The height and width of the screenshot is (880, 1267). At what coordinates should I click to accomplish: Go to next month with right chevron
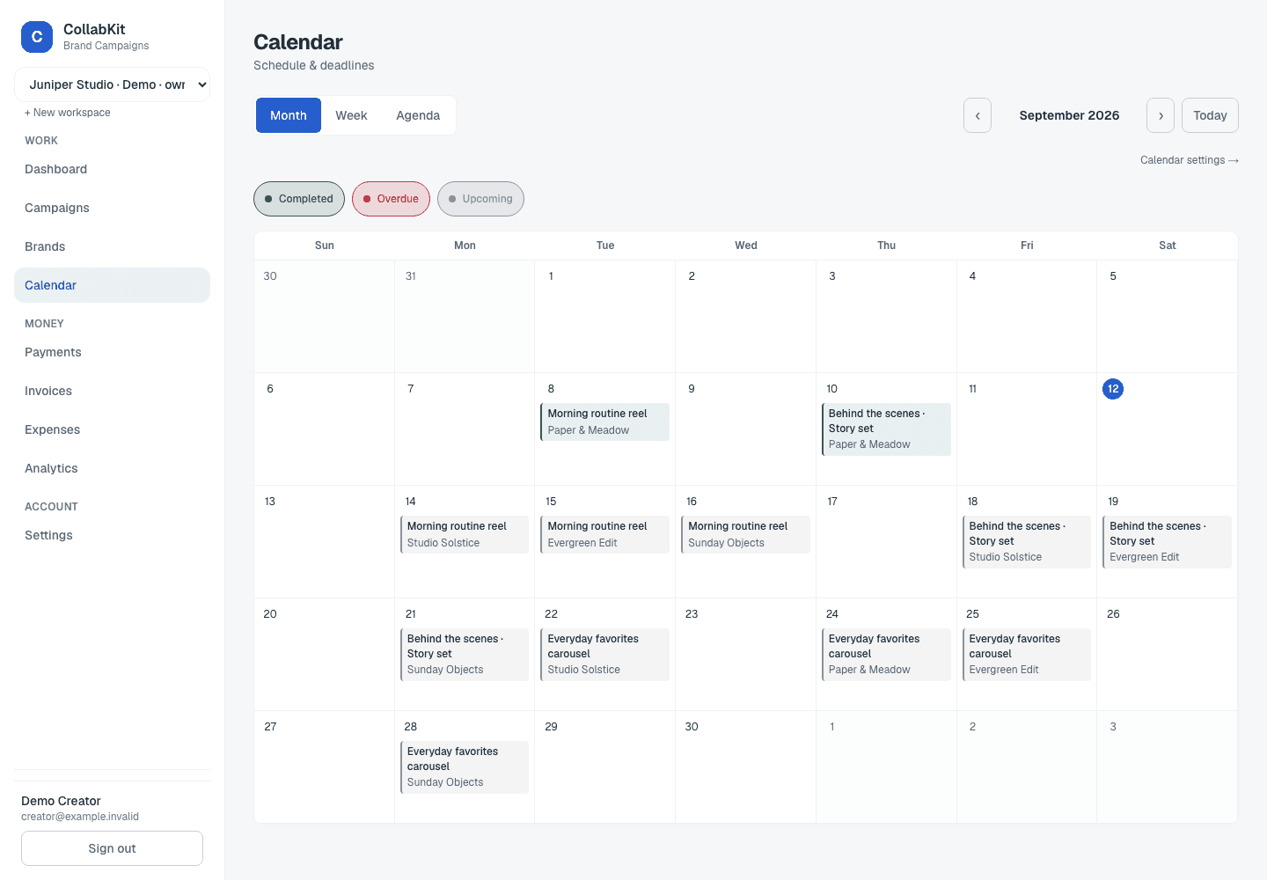pyautogui.click(x=1161, y=115)
